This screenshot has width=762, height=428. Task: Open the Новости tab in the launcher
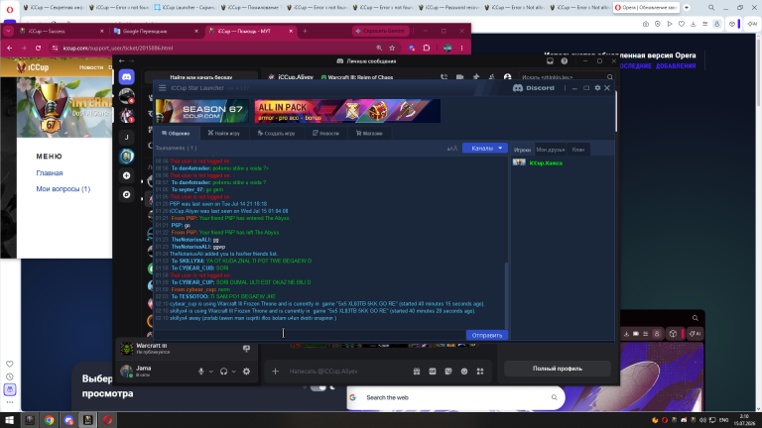click(x=325, y=133)
